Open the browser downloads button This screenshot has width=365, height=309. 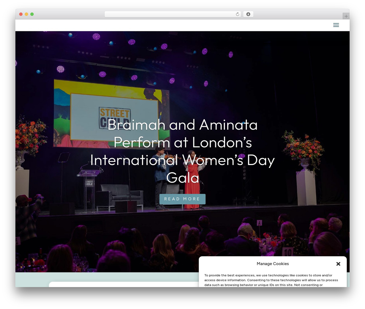coord(248,14)
